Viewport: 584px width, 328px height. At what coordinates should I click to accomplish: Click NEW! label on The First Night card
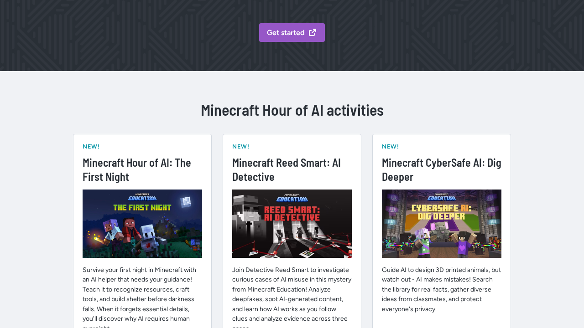91,147
